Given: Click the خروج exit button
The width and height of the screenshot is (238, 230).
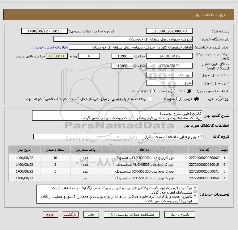Looking at the screenshot, I should click(50, 215).
